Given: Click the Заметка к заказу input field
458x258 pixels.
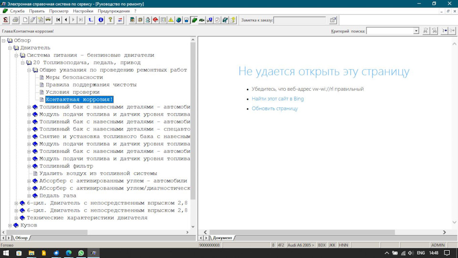Looking at the screenshot, I should 299,20.
